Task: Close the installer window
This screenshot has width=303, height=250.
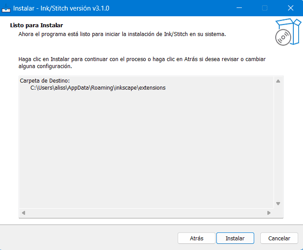Action: pyautogui.click(x=290, y=8)
